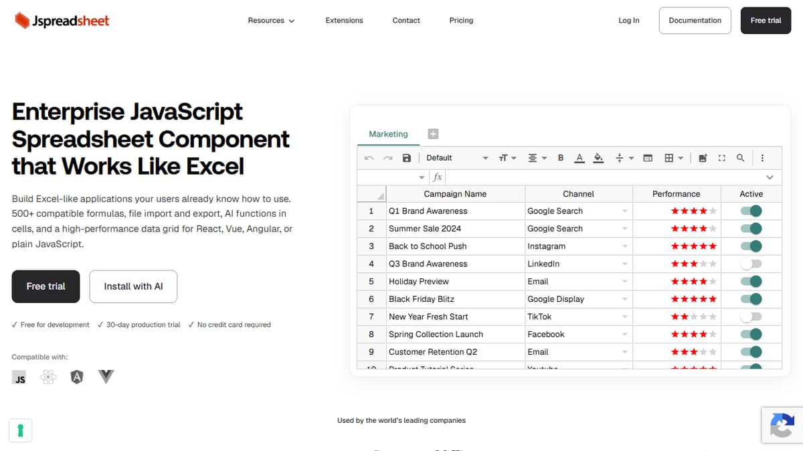Open the cell name box dropdown
The height and width of the screenshot is (451, 803).
click(x=422, y=177)
